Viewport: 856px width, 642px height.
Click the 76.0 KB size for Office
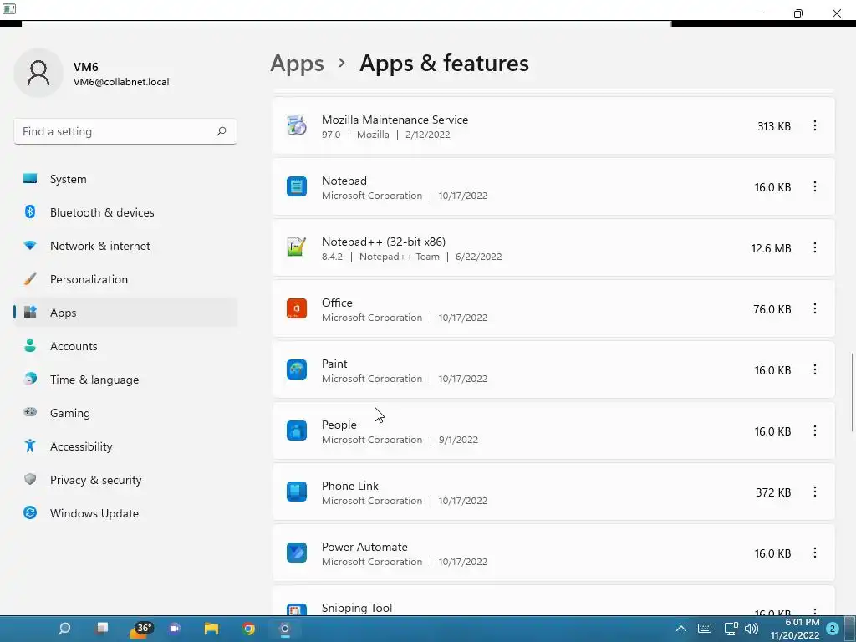[x=772, y=309]
